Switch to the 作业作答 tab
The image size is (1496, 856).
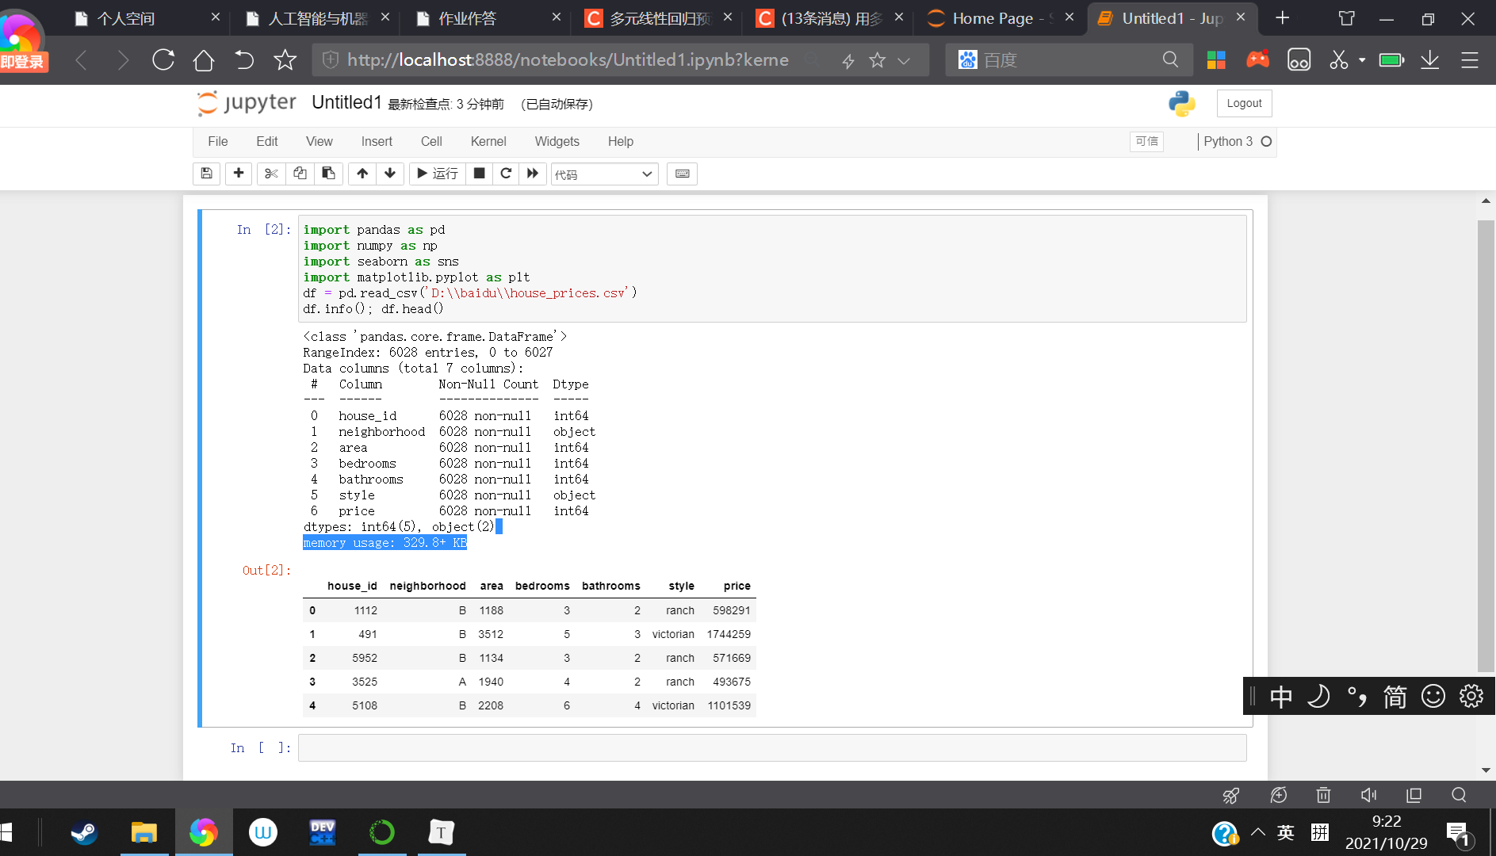coord(488,18)
